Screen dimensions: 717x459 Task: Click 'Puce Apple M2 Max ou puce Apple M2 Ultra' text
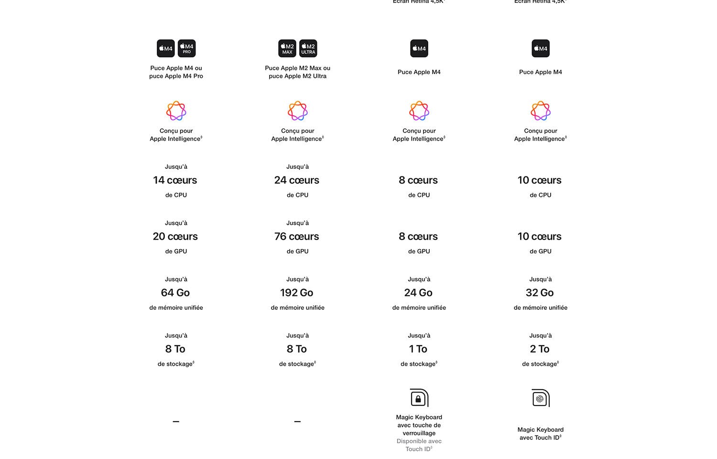298,72
